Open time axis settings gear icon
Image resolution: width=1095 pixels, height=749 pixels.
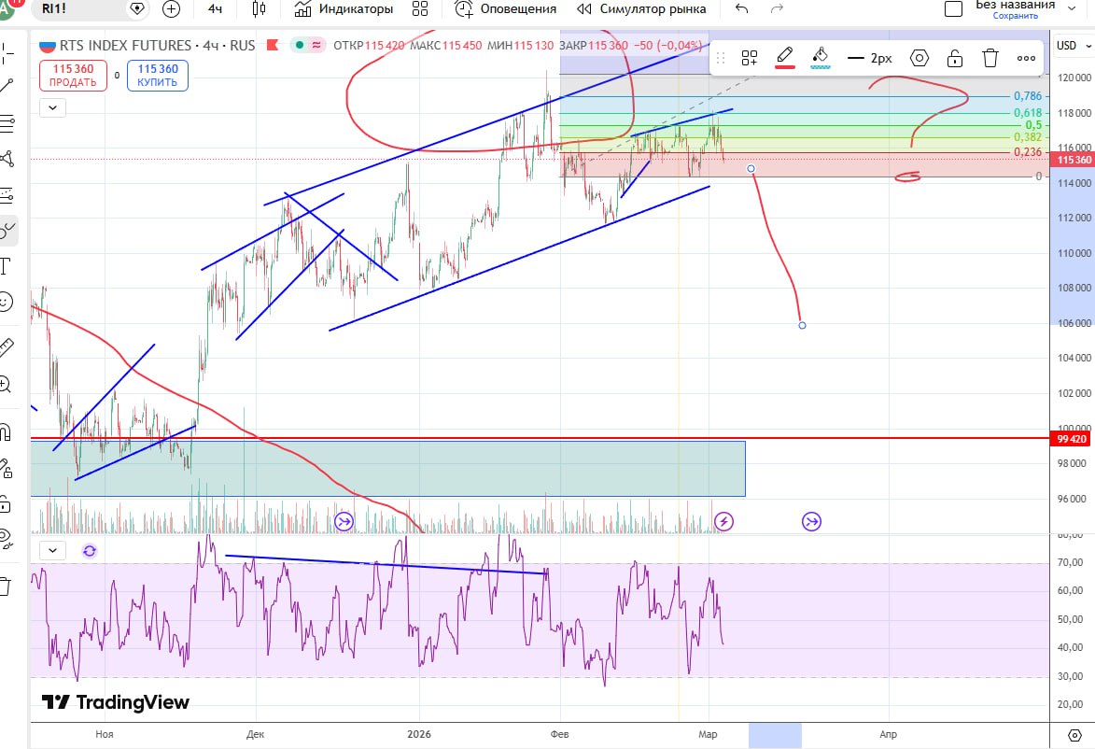click(1074, 735)
